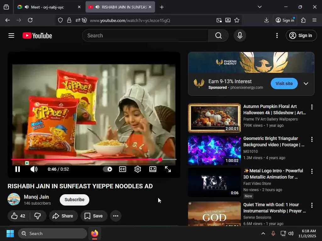Click the Windows taskbar Search box

(x=53, y=233)
